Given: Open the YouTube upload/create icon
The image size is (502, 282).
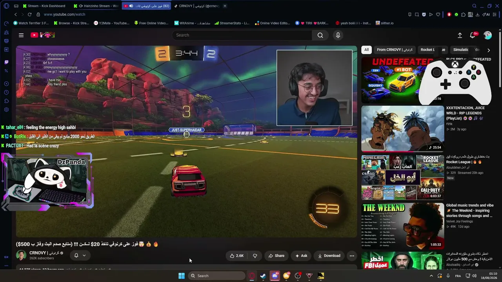Looking at the screenshot, I should (460, 35).
